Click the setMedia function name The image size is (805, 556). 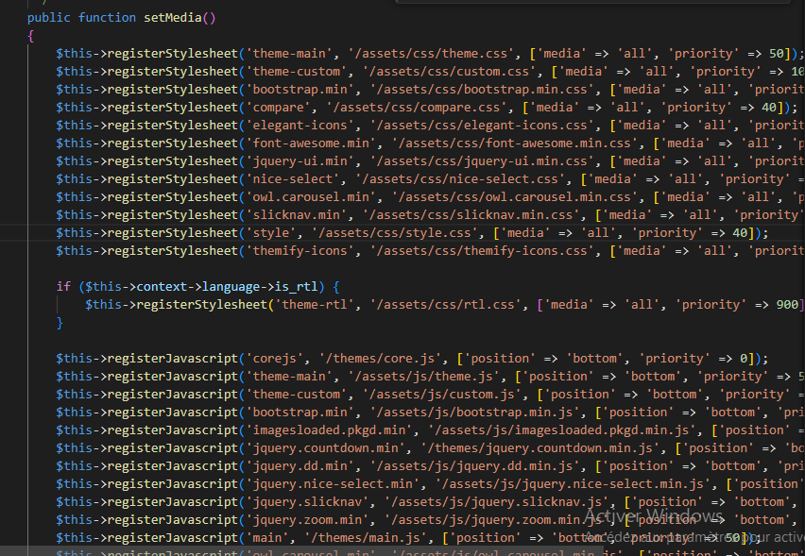(173, 18)
